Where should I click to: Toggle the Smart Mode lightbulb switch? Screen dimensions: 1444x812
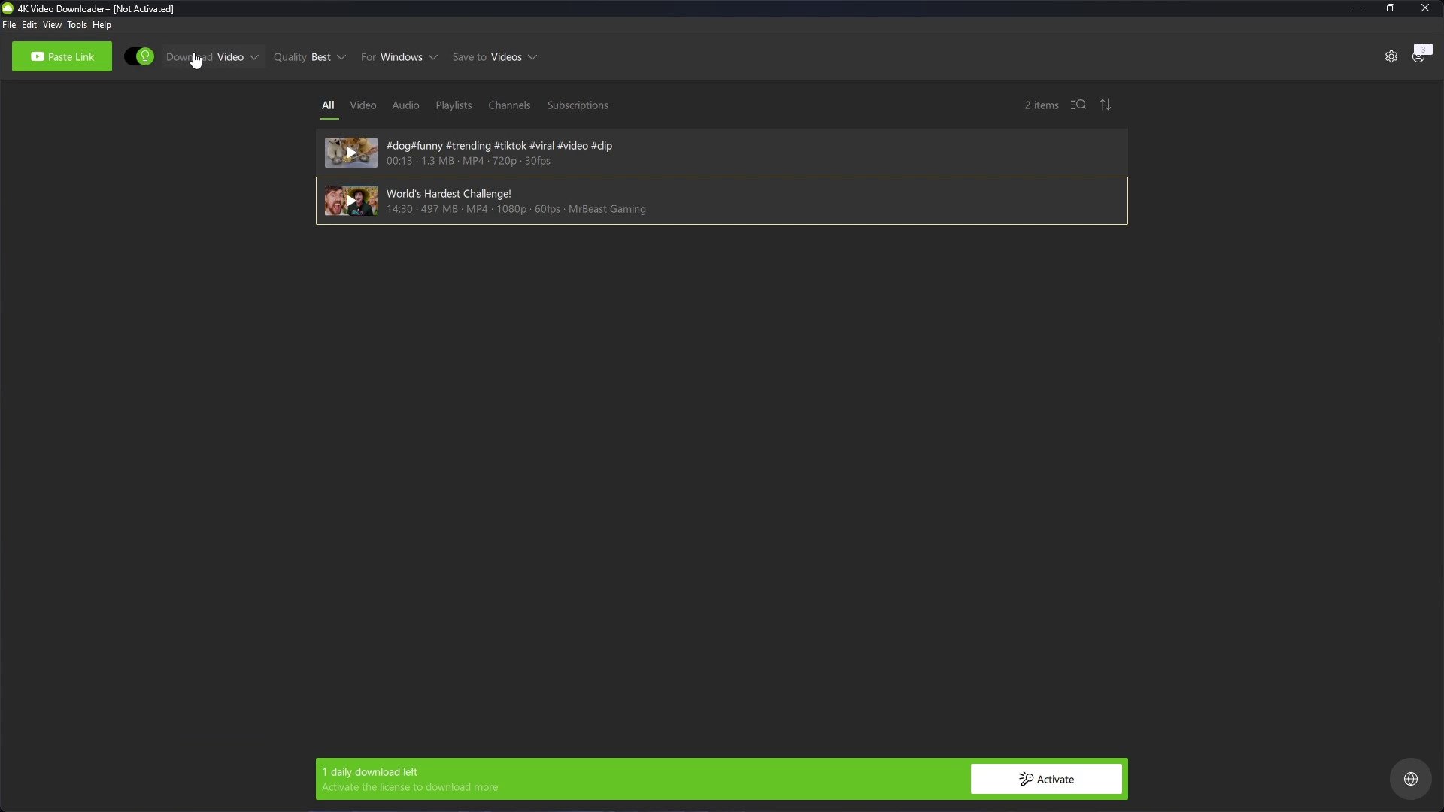pos(139,57)
